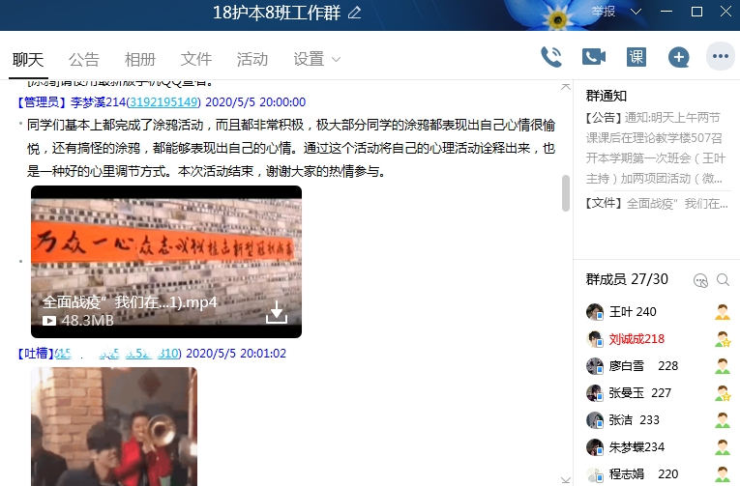This screenshot has width=740, height=486.
Task: Open the 文件 tab
Action: tap(196, 59)
